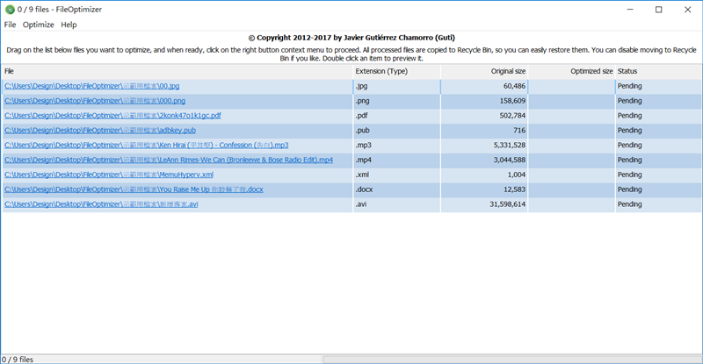Select the You Raise Me Up .docx link
The image size is (703, 364).
pyautogui.click(x=134, y=189)
